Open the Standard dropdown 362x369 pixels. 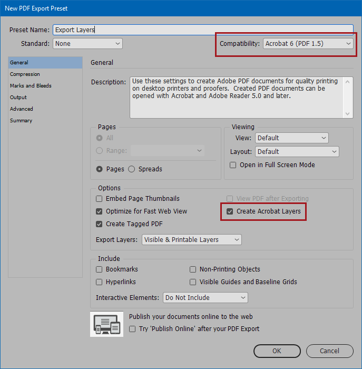coord(88,44)
